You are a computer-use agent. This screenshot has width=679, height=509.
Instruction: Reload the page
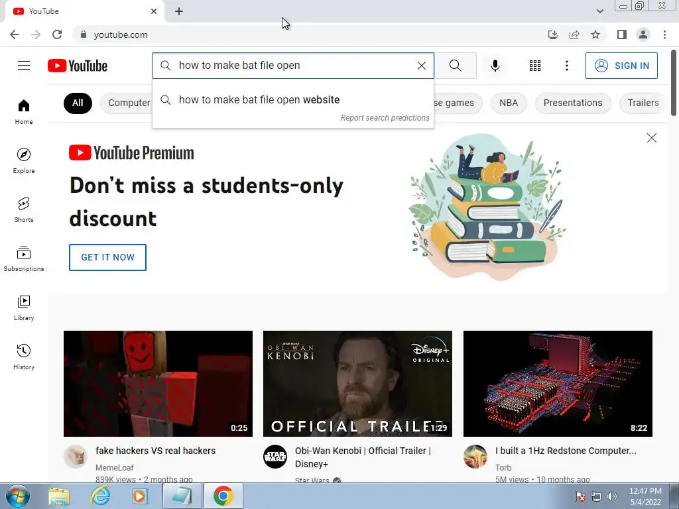(57, 34)
